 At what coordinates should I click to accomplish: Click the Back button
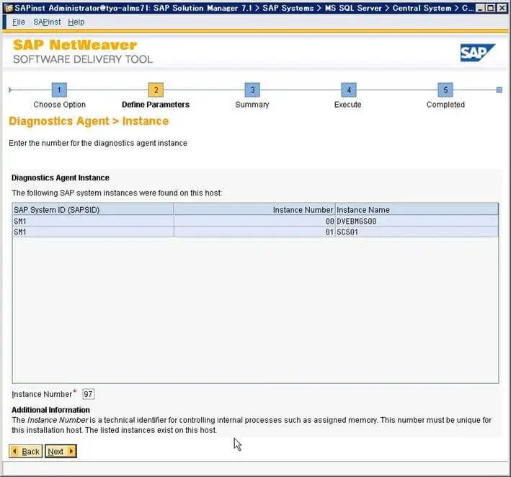[26, 452]
